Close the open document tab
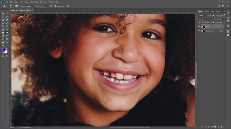This screenshot has width=231, height=129. 32,10
